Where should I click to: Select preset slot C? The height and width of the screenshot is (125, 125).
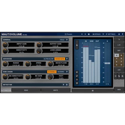tap(117, 58)
